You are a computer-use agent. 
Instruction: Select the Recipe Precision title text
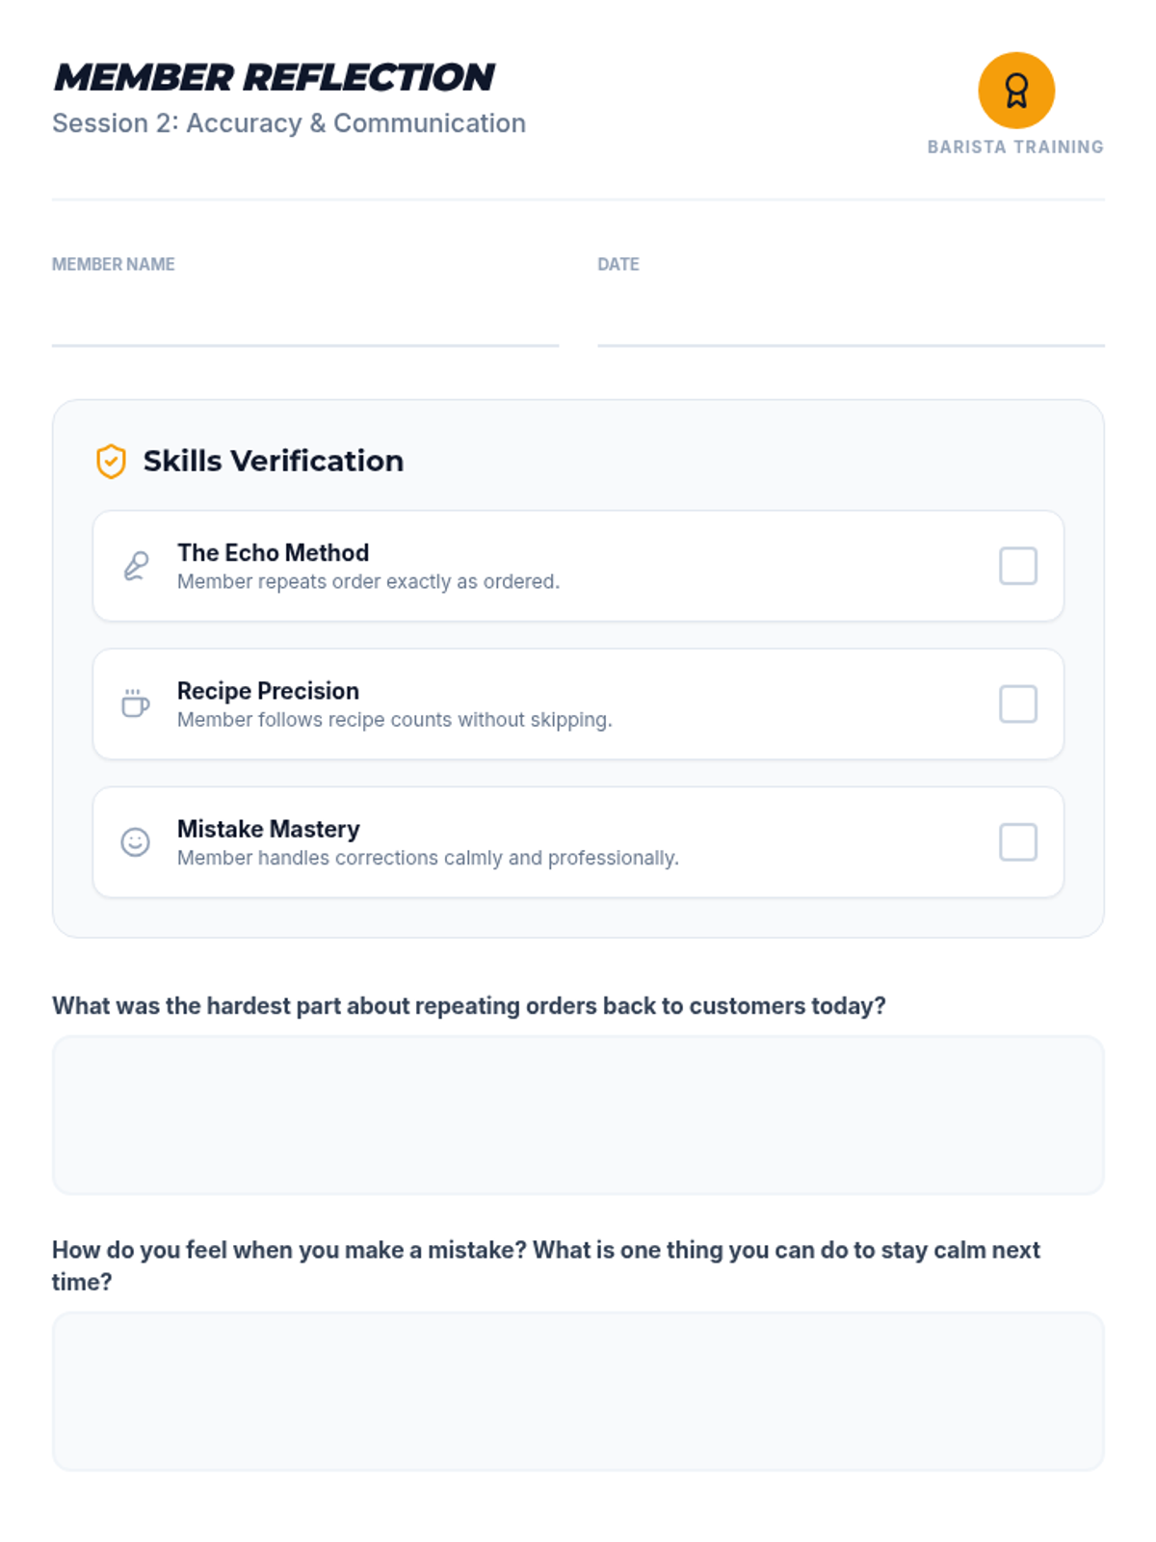click(268, 691)
